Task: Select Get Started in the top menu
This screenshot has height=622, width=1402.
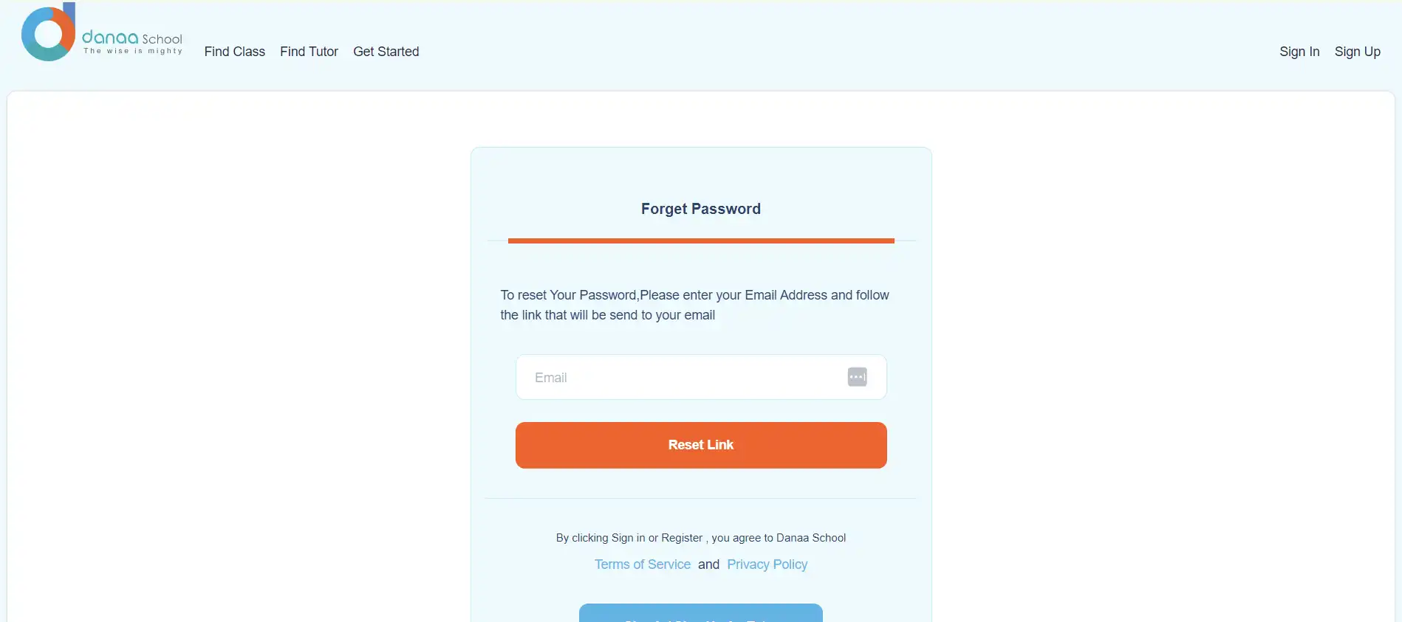Action: [x=386, y=52]
